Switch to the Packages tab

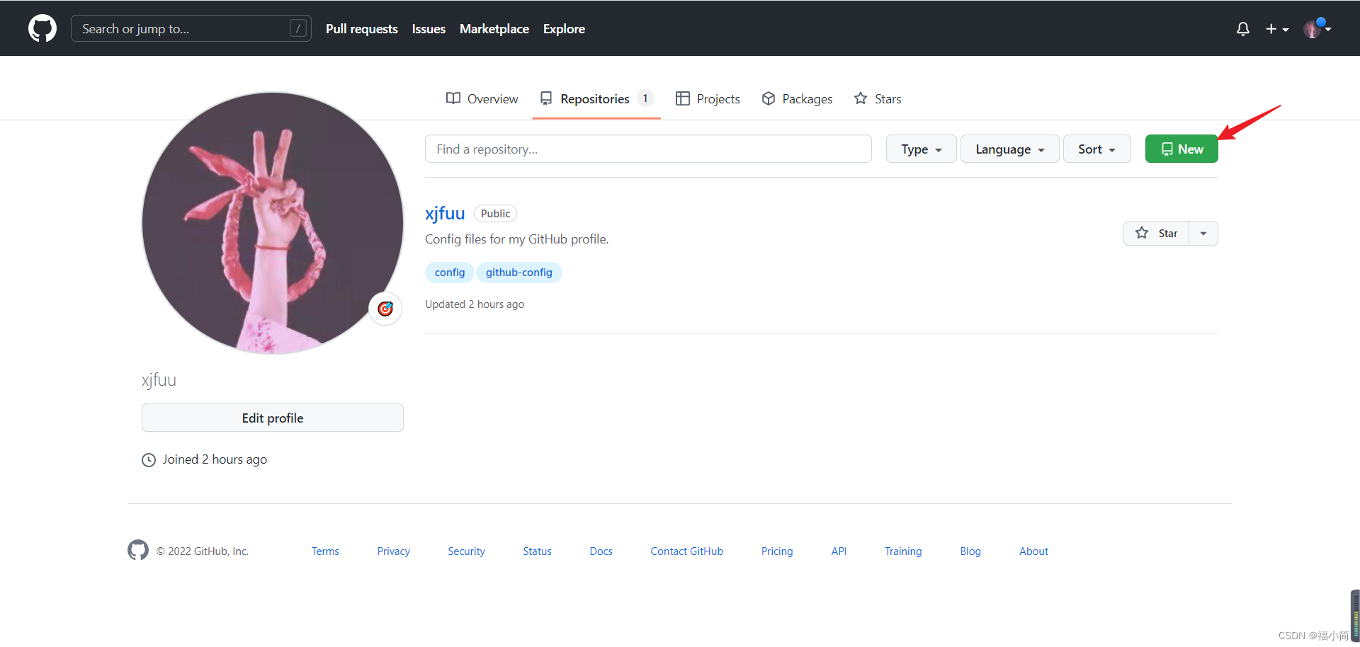(x=797, y=98)
